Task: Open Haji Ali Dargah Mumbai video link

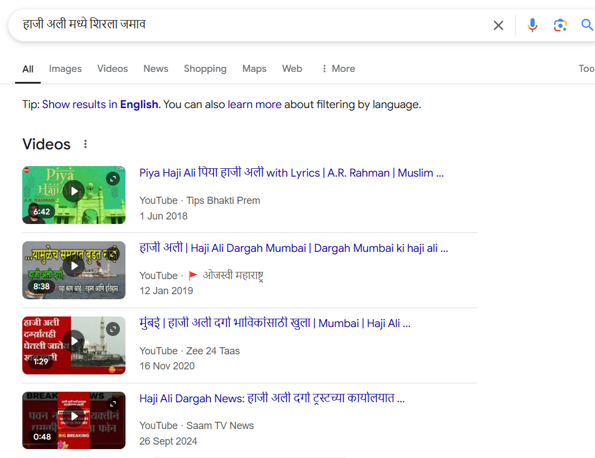Action: pyautogui.click(x=294, y=248)
